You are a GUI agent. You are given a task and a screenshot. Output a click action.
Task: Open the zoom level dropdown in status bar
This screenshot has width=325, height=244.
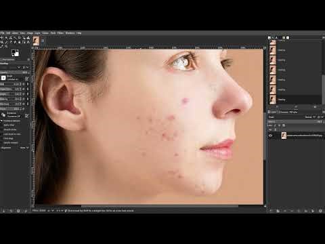(x=59, y=211)
